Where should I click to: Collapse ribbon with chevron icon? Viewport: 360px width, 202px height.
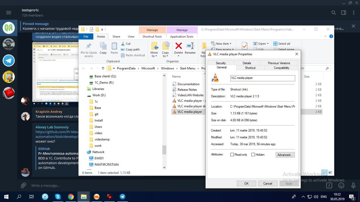[326, 36]
